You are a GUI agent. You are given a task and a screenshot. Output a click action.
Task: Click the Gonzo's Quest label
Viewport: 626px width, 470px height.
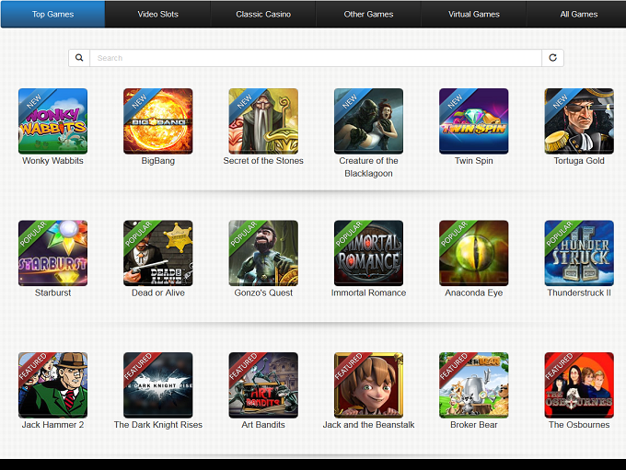(x=263, y=292)
